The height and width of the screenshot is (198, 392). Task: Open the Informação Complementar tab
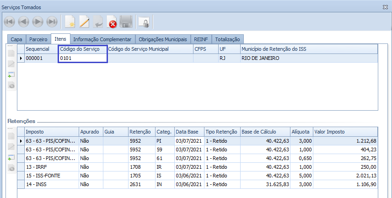[102, 39]
